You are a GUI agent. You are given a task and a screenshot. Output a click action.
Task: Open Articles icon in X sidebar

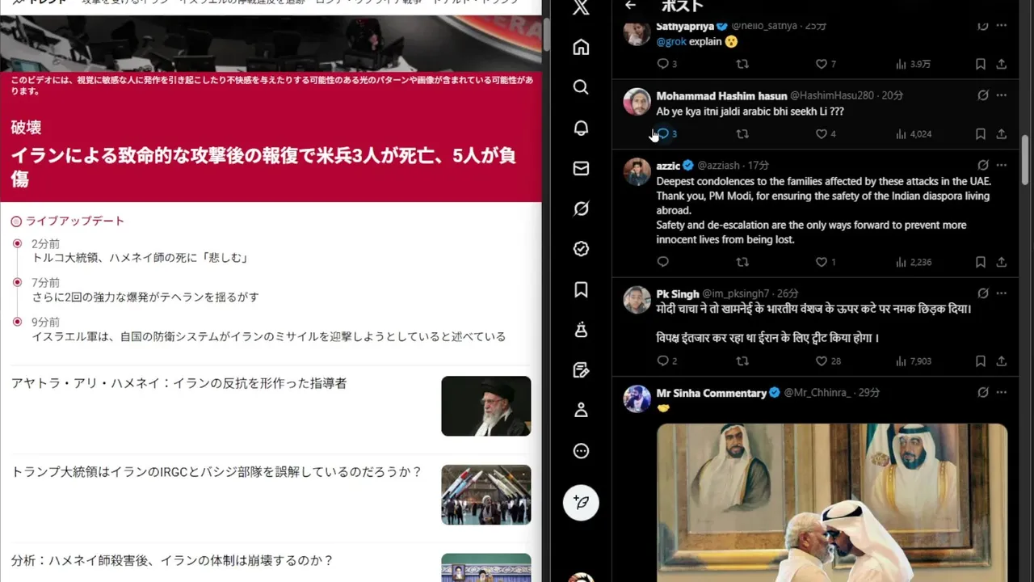(x=581, y=370)
